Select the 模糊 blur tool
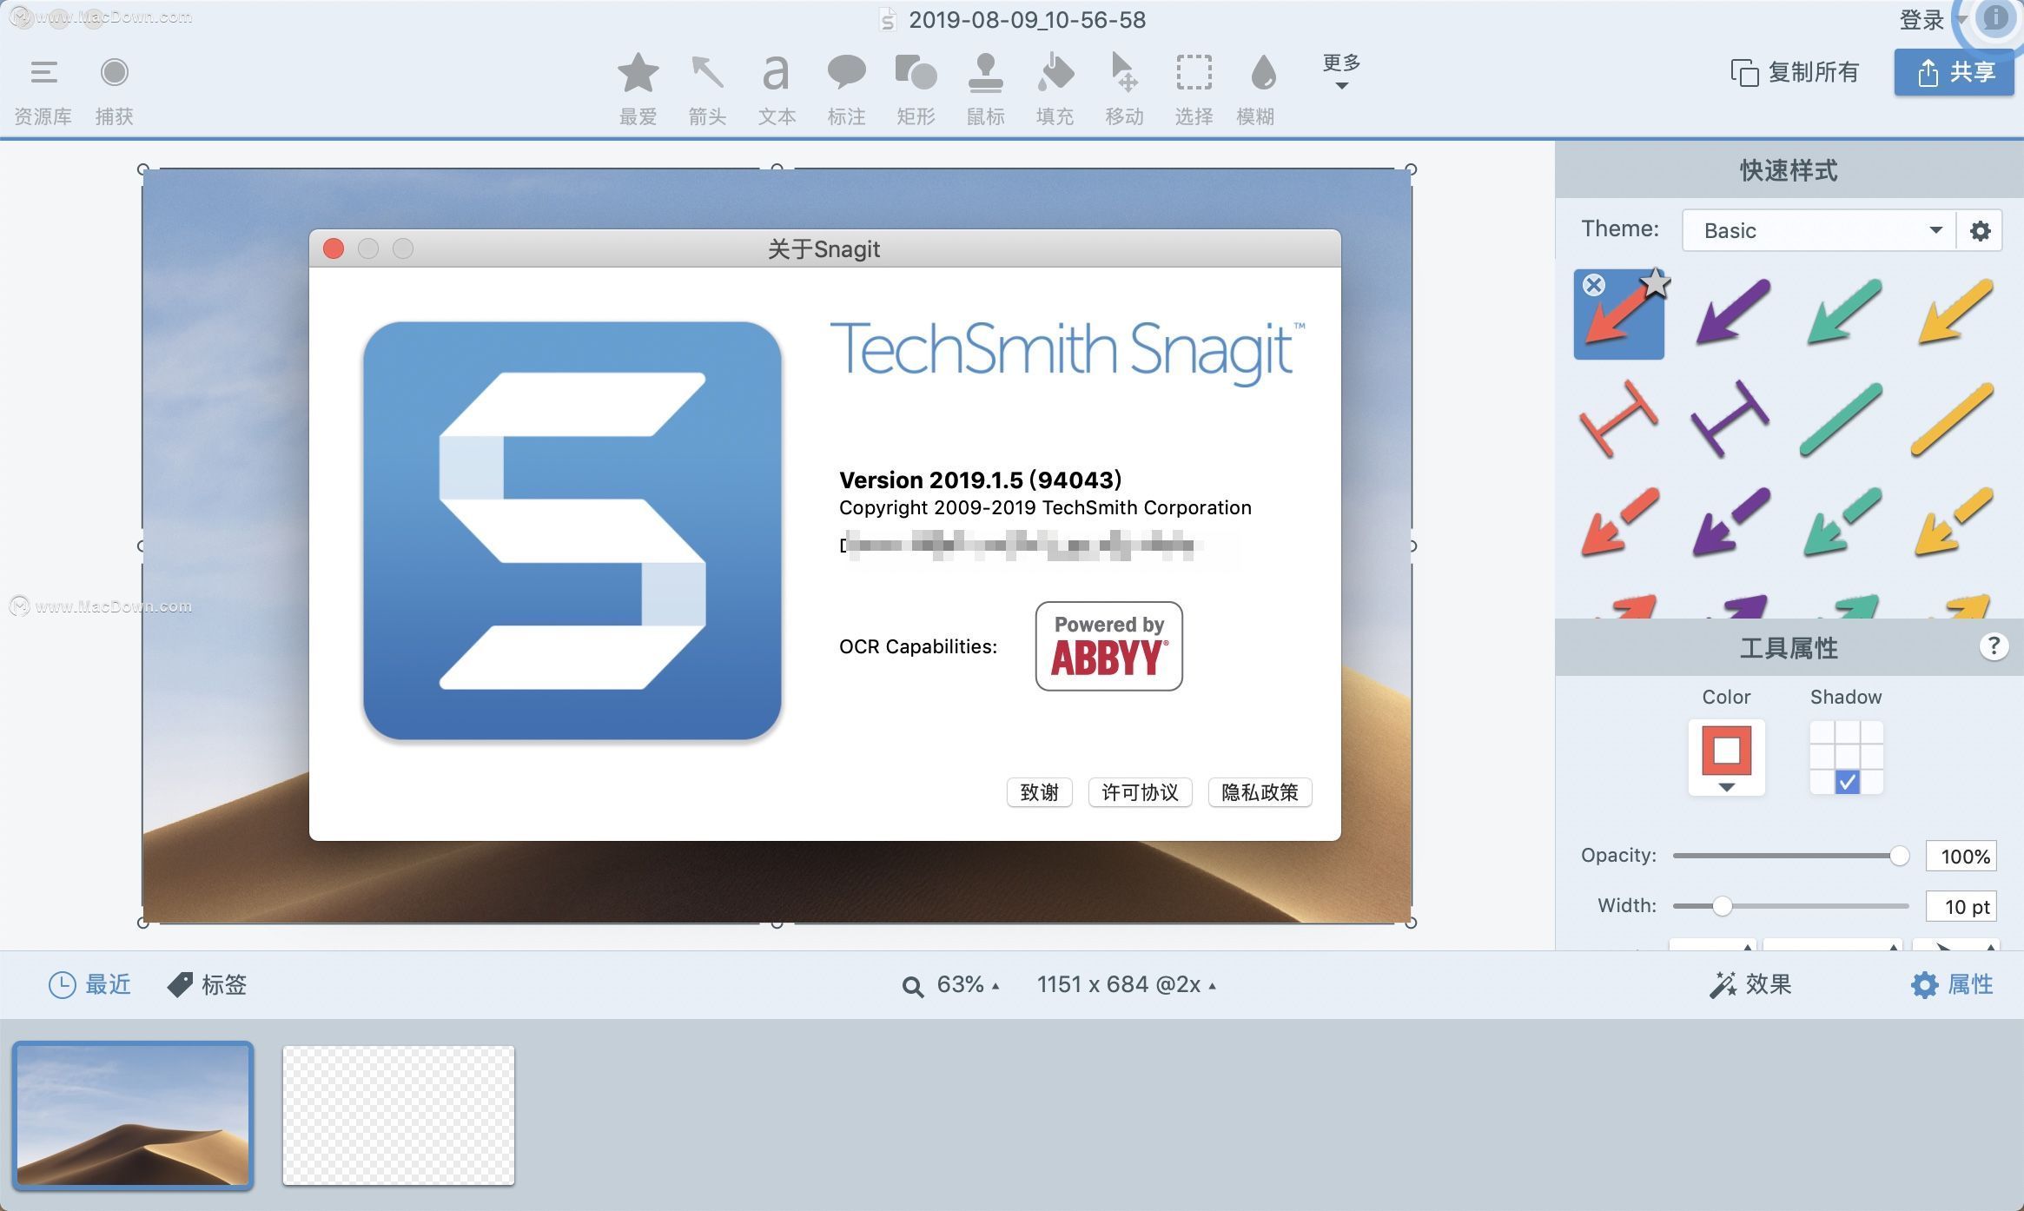Viewport: 2024px width, 1211px height. 1256,90
